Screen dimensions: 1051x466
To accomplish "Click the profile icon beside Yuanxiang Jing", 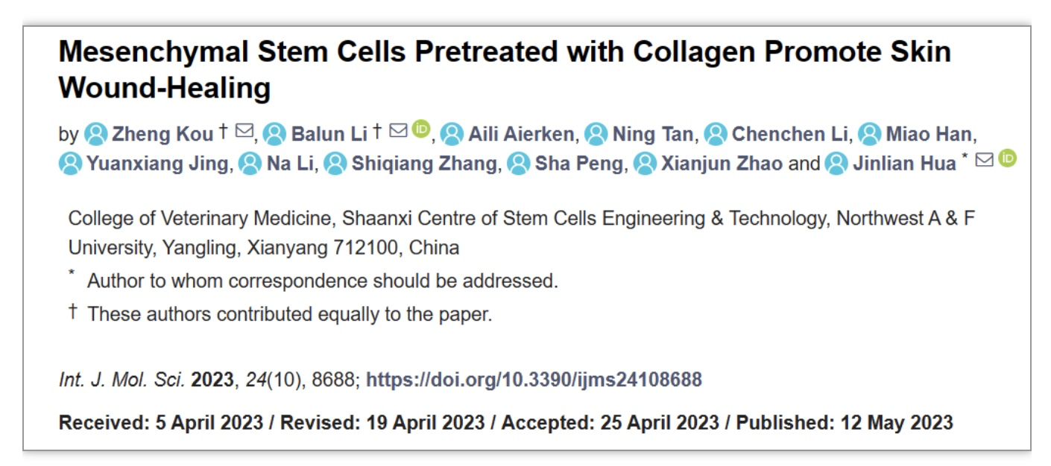I will click(x=70, y=164).
